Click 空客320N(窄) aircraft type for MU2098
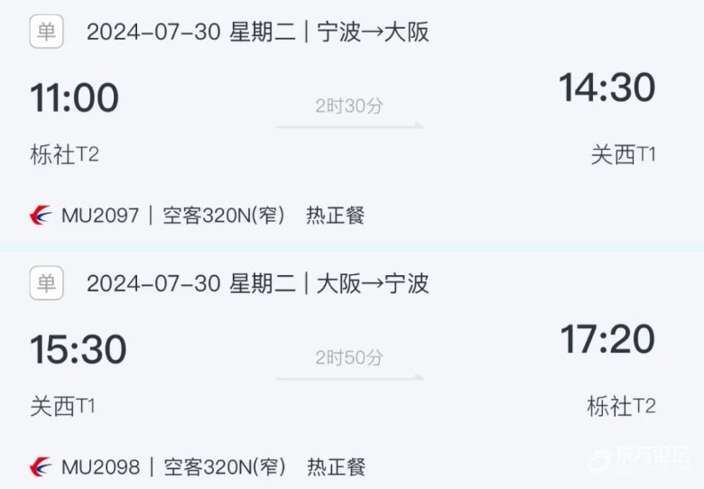Image resolution: width=704 pixels, height=489 pixels. pos(225,467)
